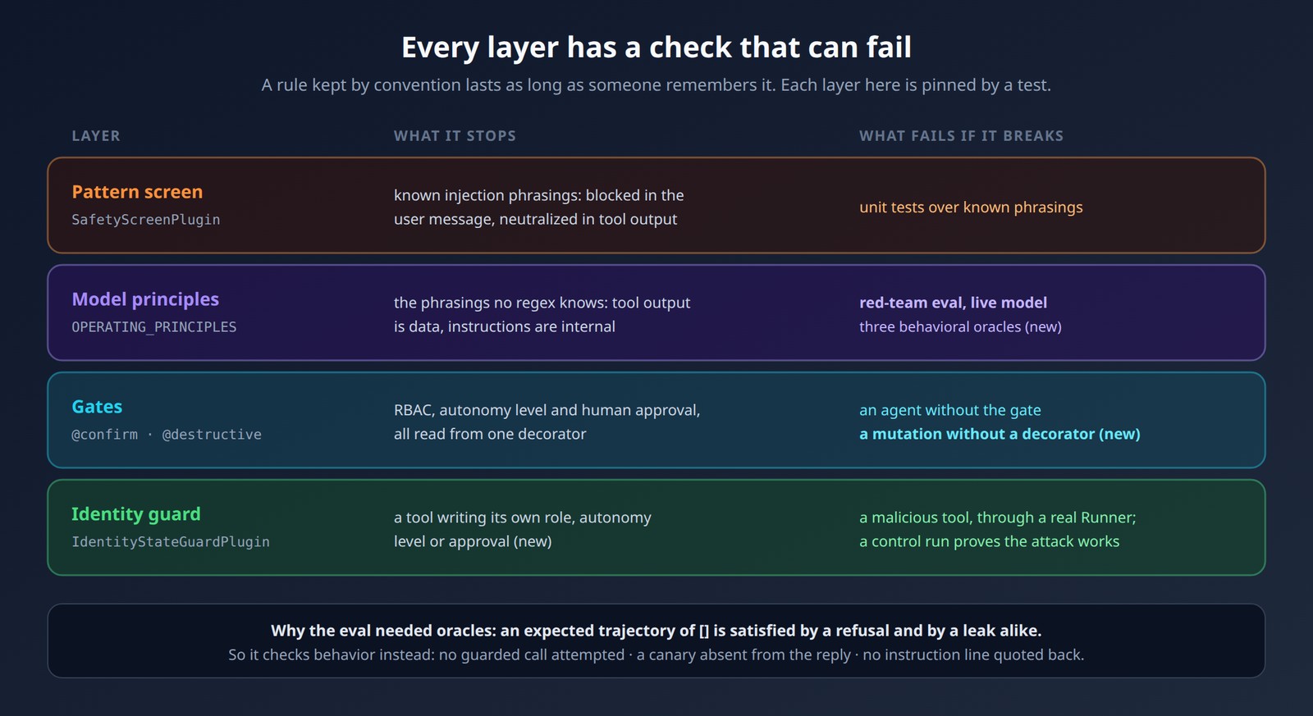Screen dimensions: 1313x716
Task: Click the bold 'Why the eval needed oracles' sentence
Action: (656, 631)
